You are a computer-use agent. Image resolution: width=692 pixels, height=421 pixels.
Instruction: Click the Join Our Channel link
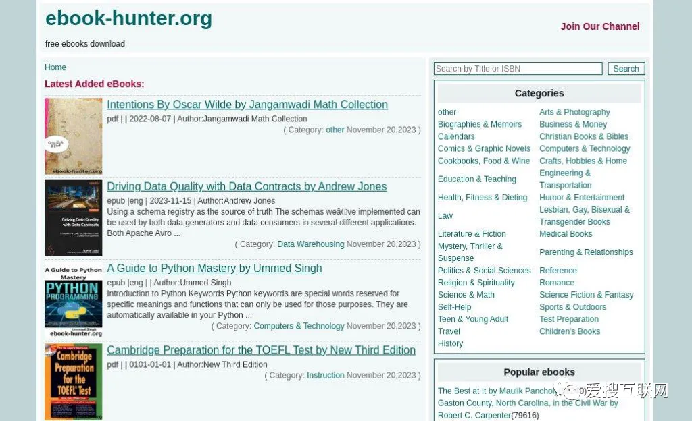(600, 26)
